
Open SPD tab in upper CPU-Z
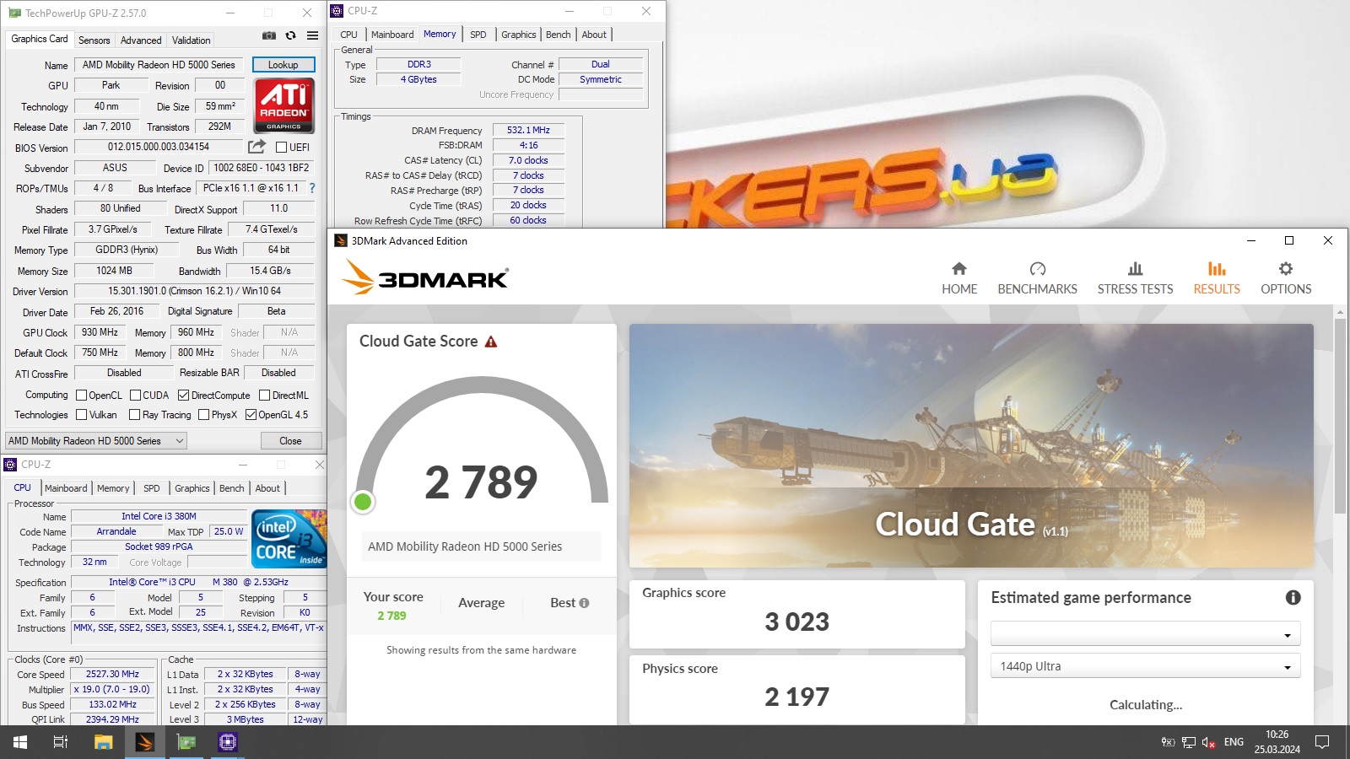pos(478,35)
